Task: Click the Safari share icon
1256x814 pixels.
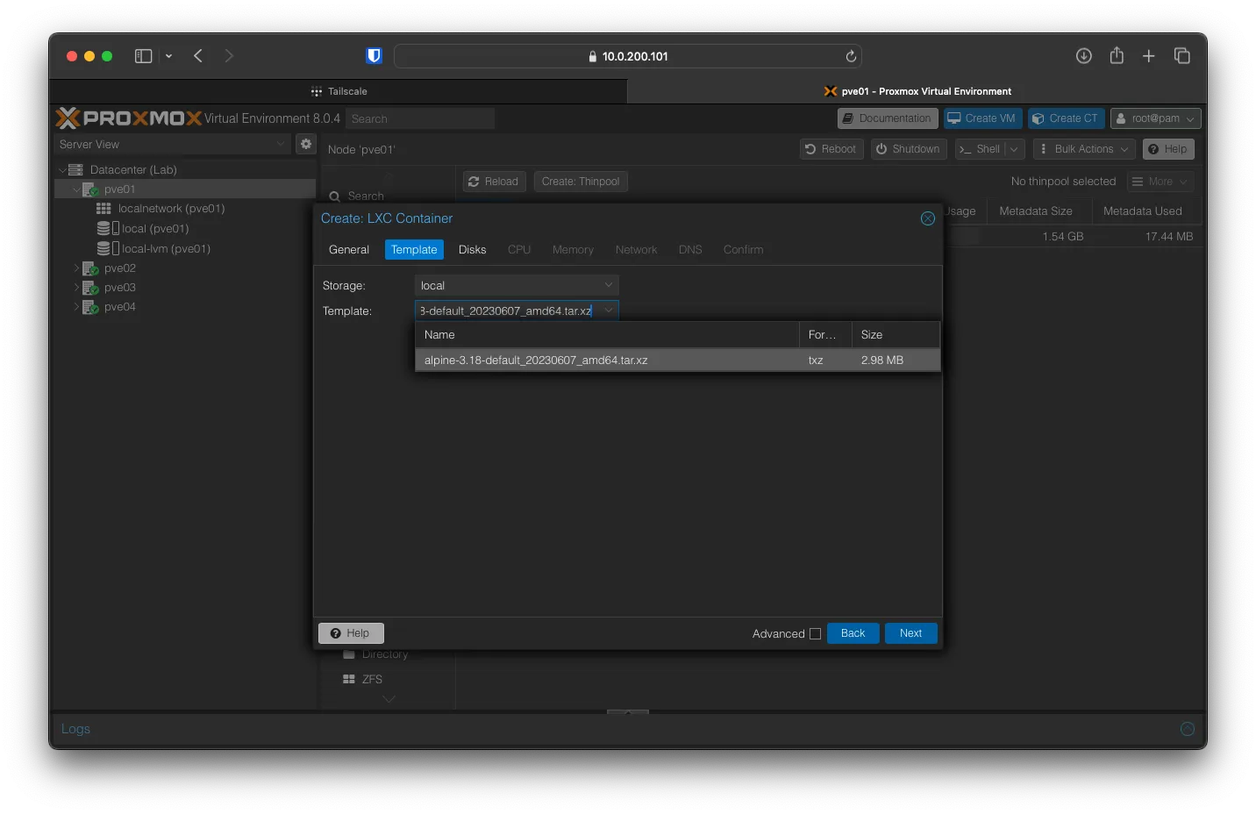Action: [1117, 55]
